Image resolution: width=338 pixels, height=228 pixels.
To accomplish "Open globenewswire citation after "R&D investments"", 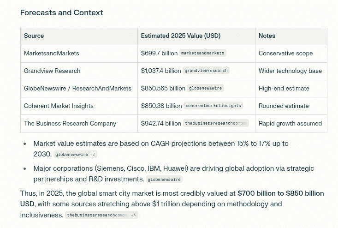I will pos(164,180).
